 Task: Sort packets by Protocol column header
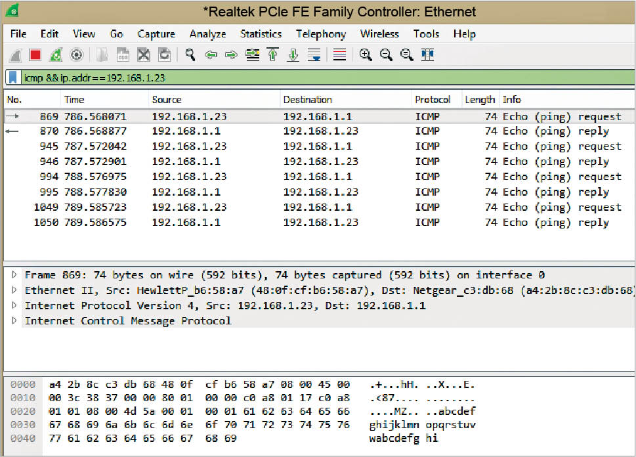(433, 100)
